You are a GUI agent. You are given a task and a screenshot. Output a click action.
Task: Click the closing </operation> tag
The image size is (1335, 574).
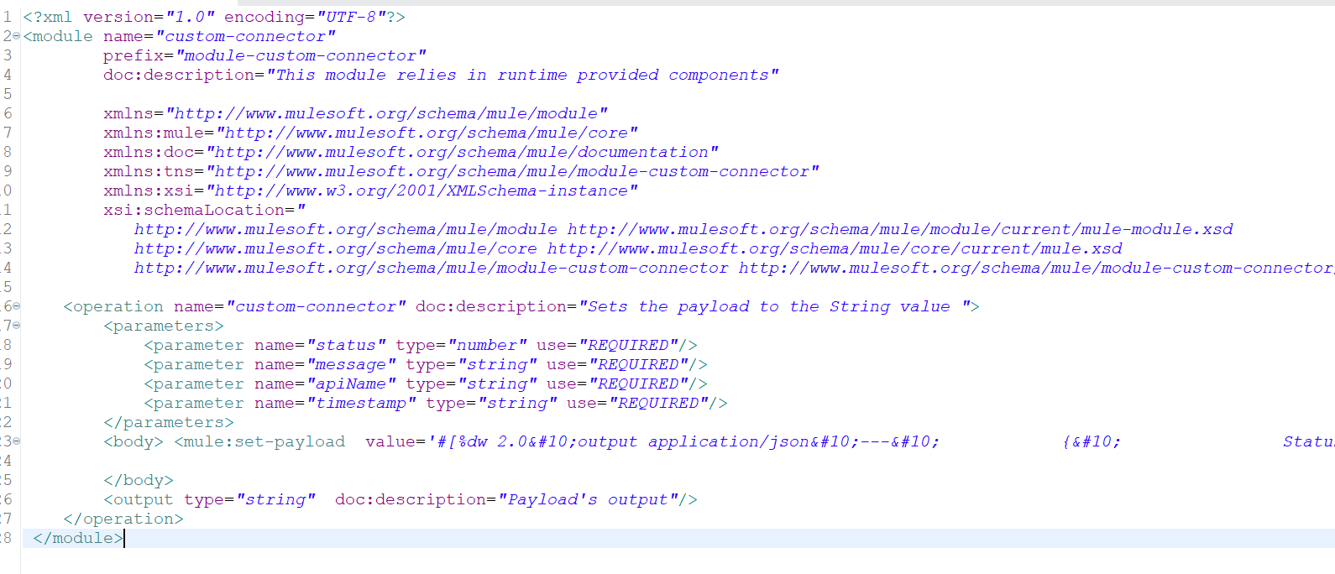click(x=123, y=519)
